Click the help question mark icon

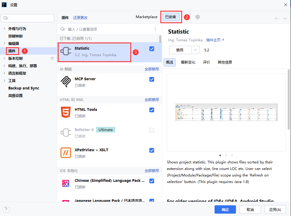(6, 209)
